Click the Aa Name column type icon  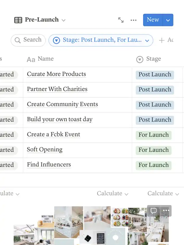[x=31, y=59]
